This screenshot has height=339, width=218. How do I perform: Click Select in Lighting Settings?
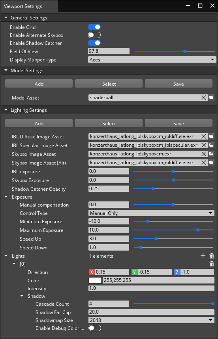[x=109, y=123]
